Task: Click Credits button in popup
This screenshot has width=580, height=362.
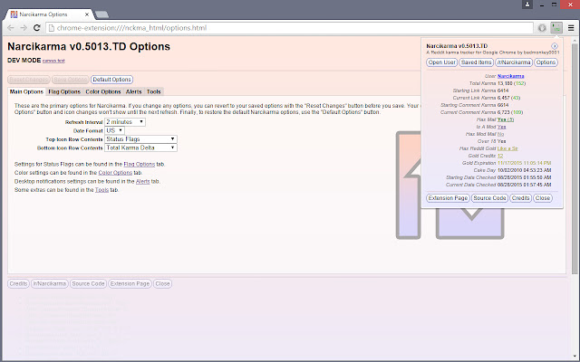Action: [x=520, y=198]
